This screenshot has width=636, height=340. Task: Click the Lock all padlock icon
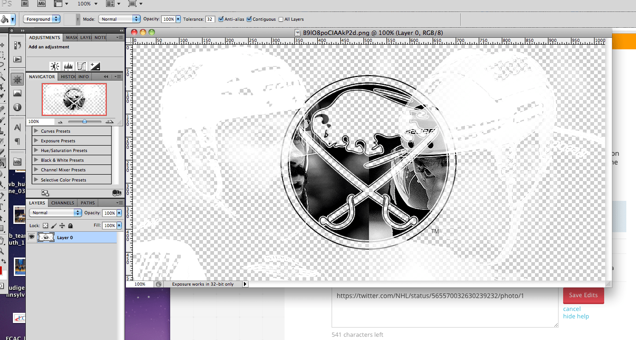coord(70,226)
